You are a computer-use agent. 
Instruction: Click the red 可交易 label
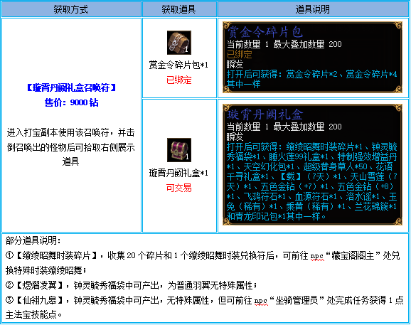coord(179,188)
